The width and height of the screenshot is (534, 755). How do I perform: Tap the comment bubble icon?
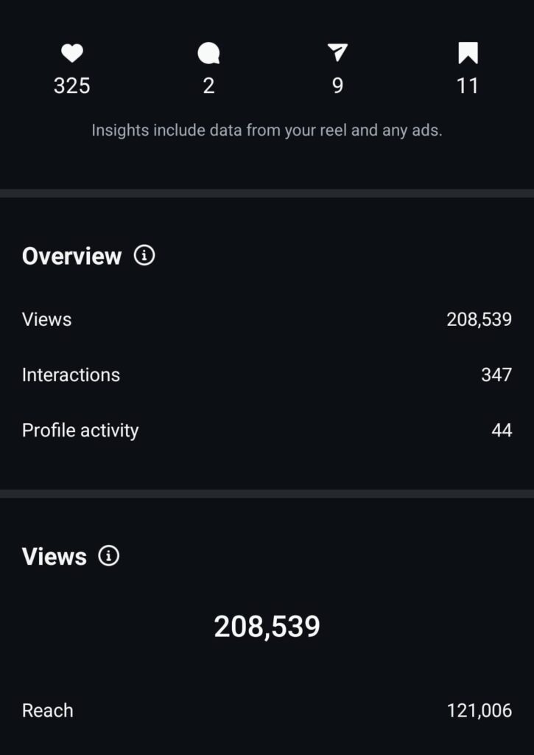coord(208,53)
